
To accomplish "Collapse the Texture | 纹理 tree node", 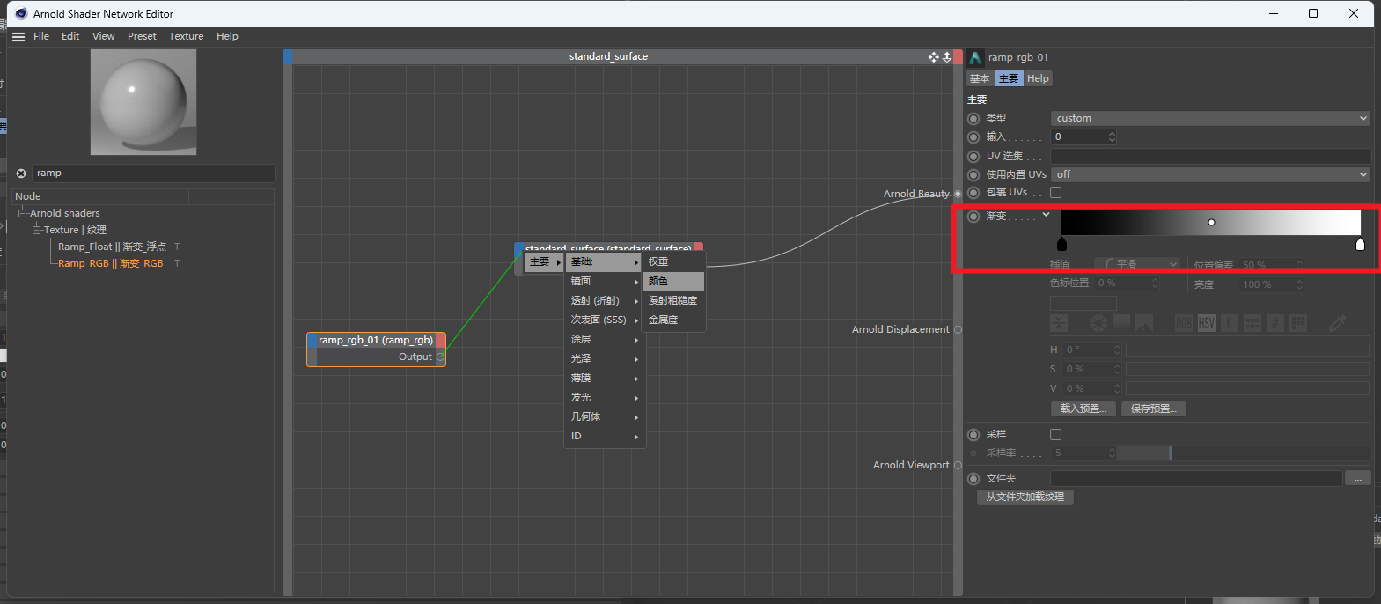I will click(37, 230).
